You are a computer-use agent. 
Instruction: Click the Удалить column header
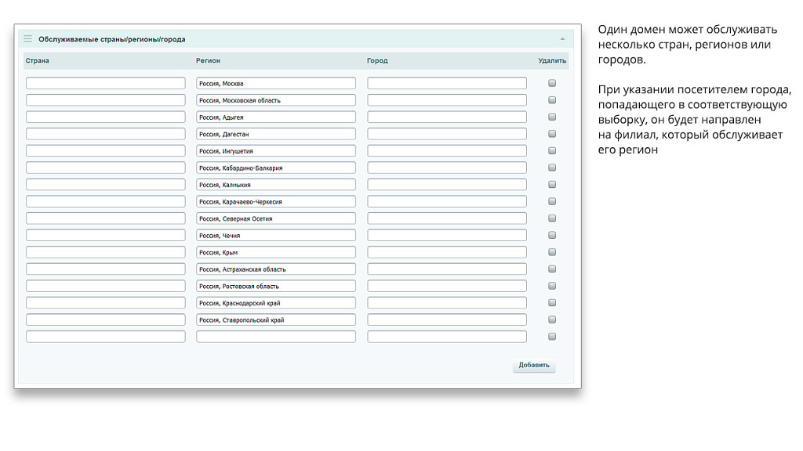click(x=552, y=60)
